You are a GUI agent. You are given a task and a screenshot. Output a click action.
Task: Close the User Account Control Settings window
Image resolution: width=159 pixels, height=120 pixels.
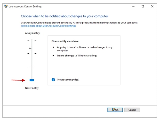click(x=152, y=6)
